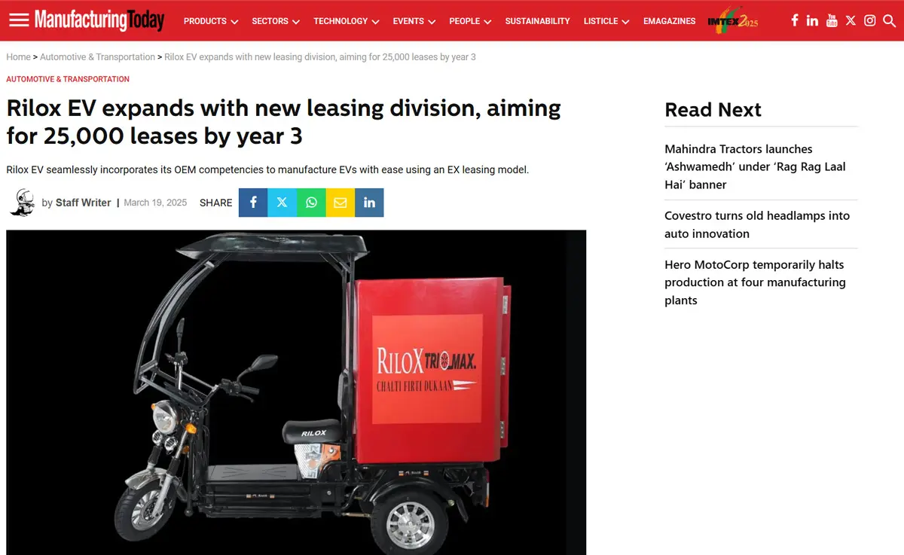This screenshot has width=904, height=555.
Task: Go to Home in the breadcrumb
Action: [x=18, y=57]
